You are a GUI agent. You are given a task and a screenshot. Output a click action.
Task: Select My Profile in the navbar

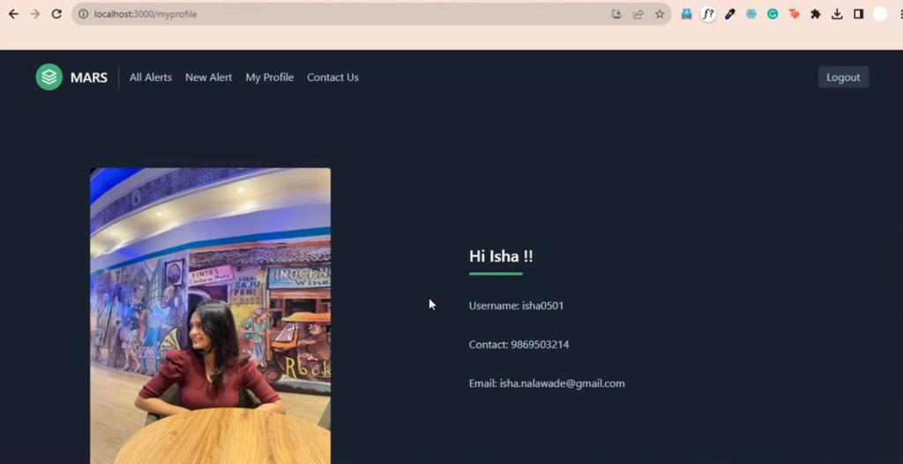[270, 77]
